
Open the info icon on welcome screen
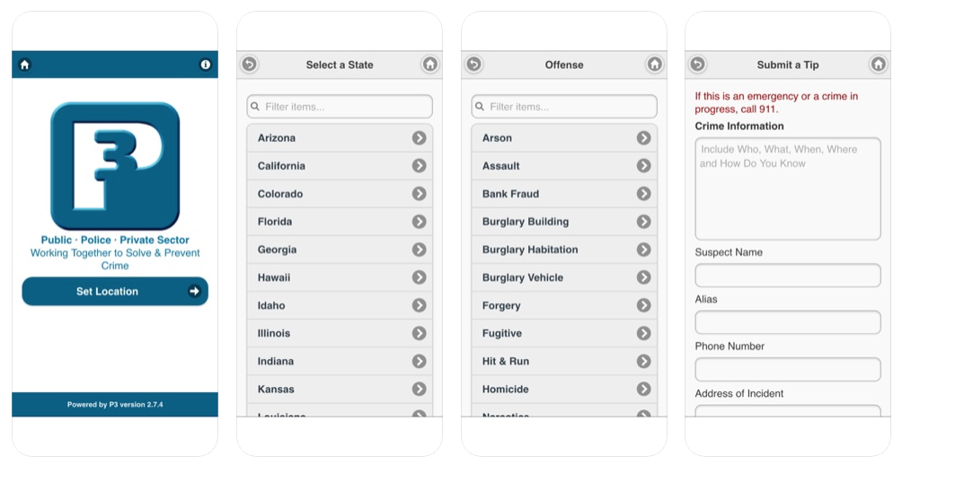(x=205, y=65)
